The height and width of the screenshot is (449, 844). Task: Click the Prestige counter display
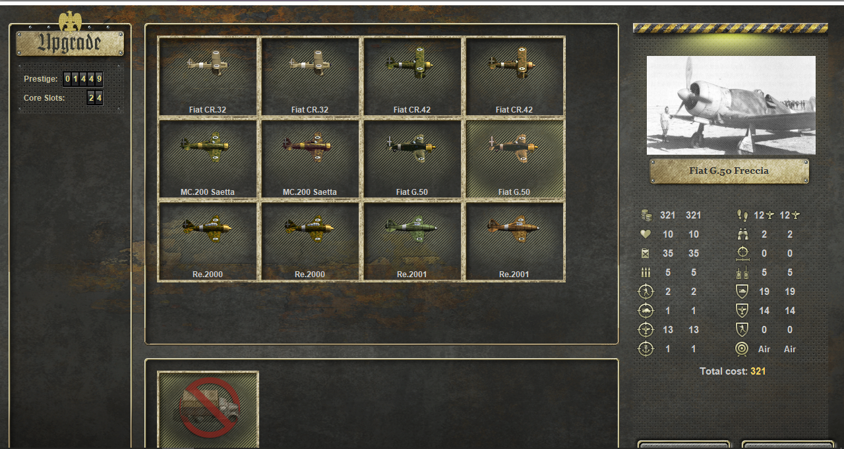[x=83, y=79]
